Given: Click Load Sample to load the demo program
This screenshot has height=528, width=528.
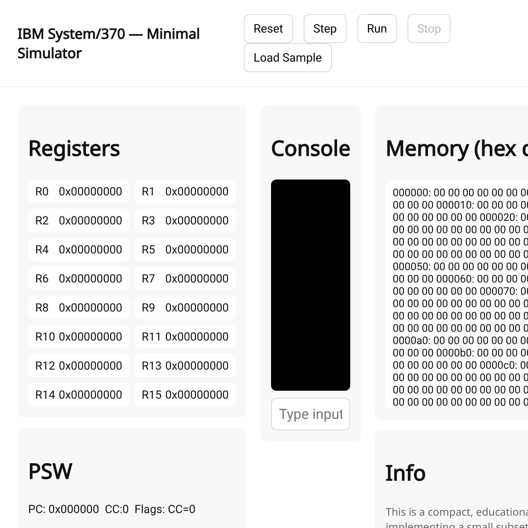Looking at the screenshot, I should pos(287,58).
